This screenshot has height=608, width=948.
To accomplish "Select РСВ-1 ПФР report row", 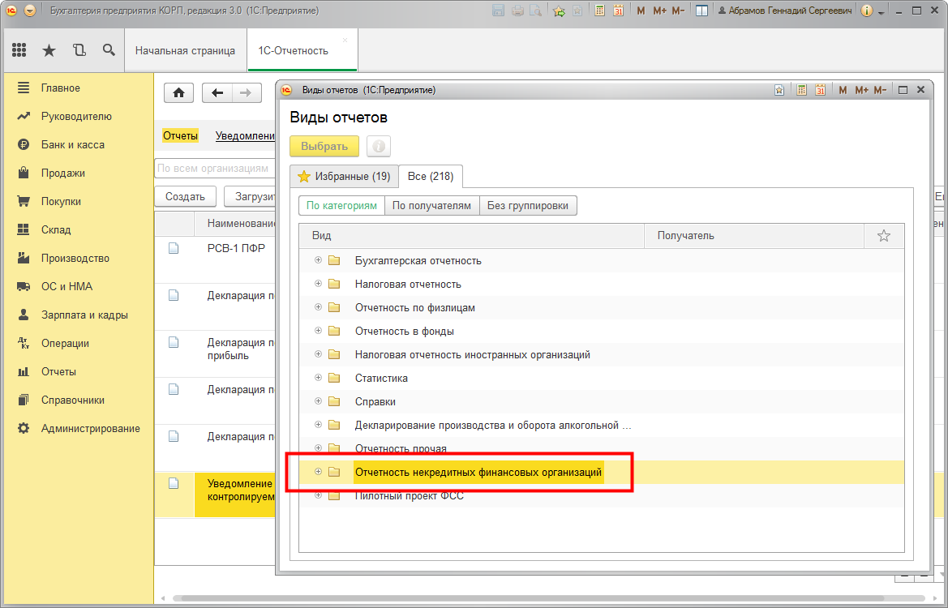I will (x=215, y=260).
